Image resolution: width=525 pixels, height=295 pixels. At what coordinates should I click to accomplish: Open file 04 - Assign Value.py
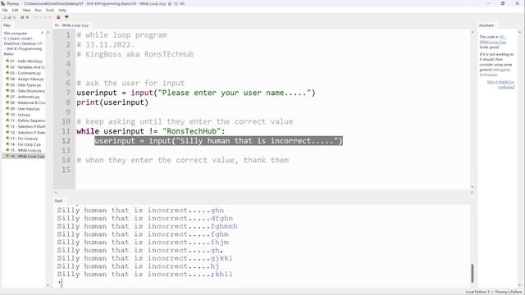[26, 79]
